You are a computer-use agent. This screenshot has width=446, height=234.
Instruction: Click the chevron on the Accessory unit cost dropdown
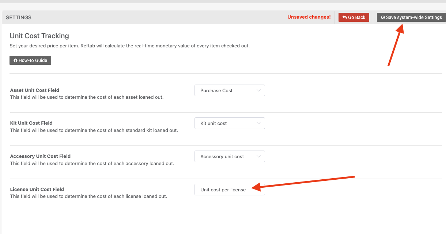[x=259, y=156]
